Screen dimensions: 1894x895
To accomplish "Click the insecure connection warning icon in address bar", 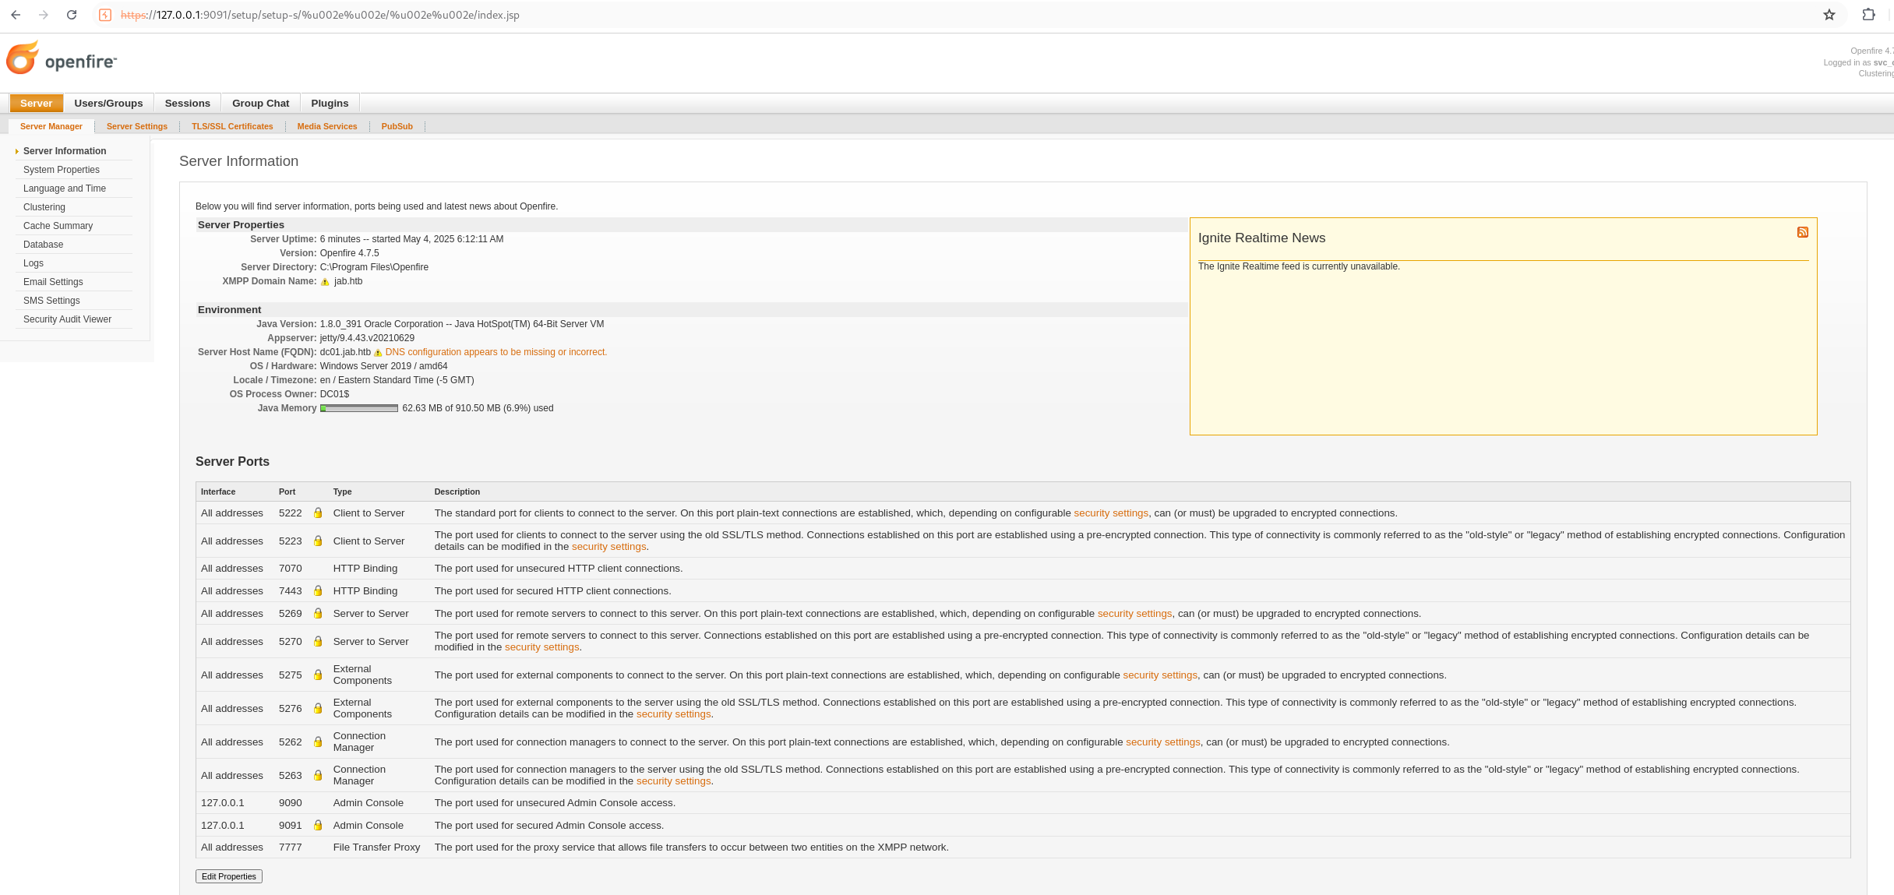I will tap(105, 15).
